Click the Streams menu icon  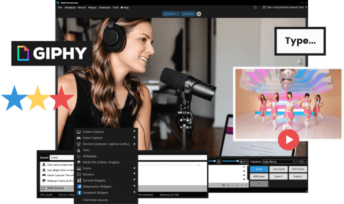79,174
